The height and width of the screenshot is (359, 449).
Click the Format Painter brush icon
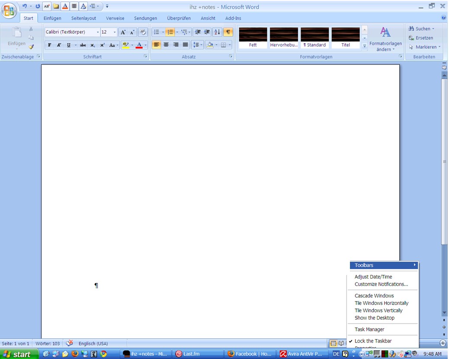(x=31, y=47)
